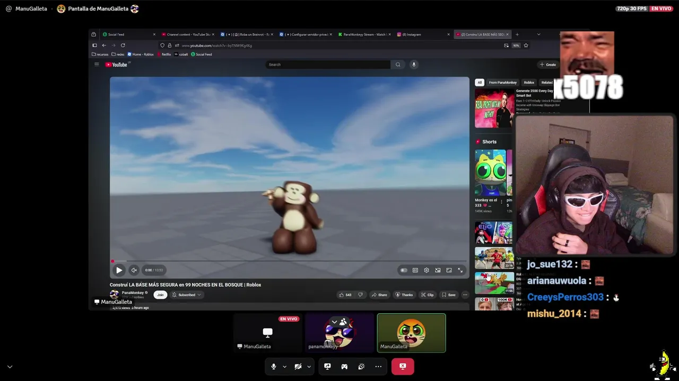
Task: Save the video to a playlist
Action: click(x=449, y=295)
